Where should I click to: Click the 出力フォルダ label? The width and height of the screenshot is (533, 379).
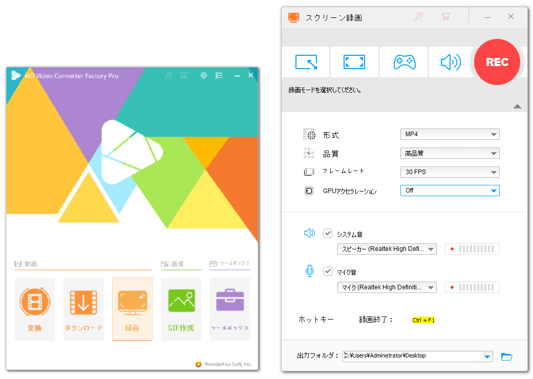pos(317,355)
